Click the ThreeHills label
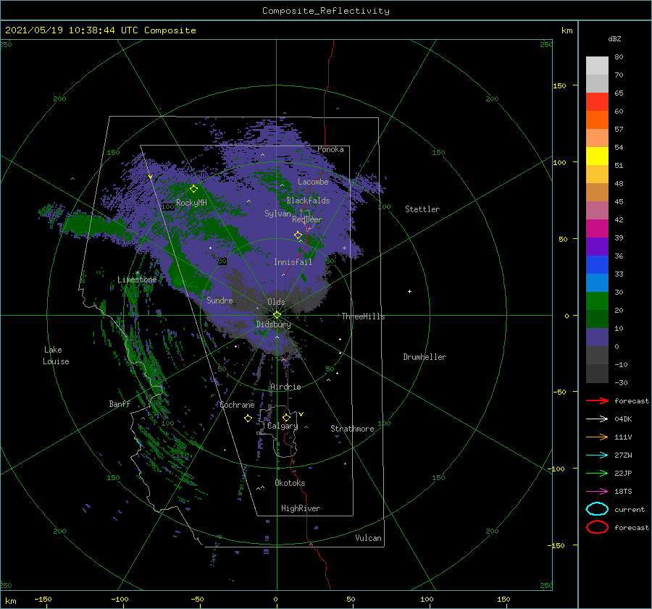This screenshot has width=652, height=609. click(363, 316)
